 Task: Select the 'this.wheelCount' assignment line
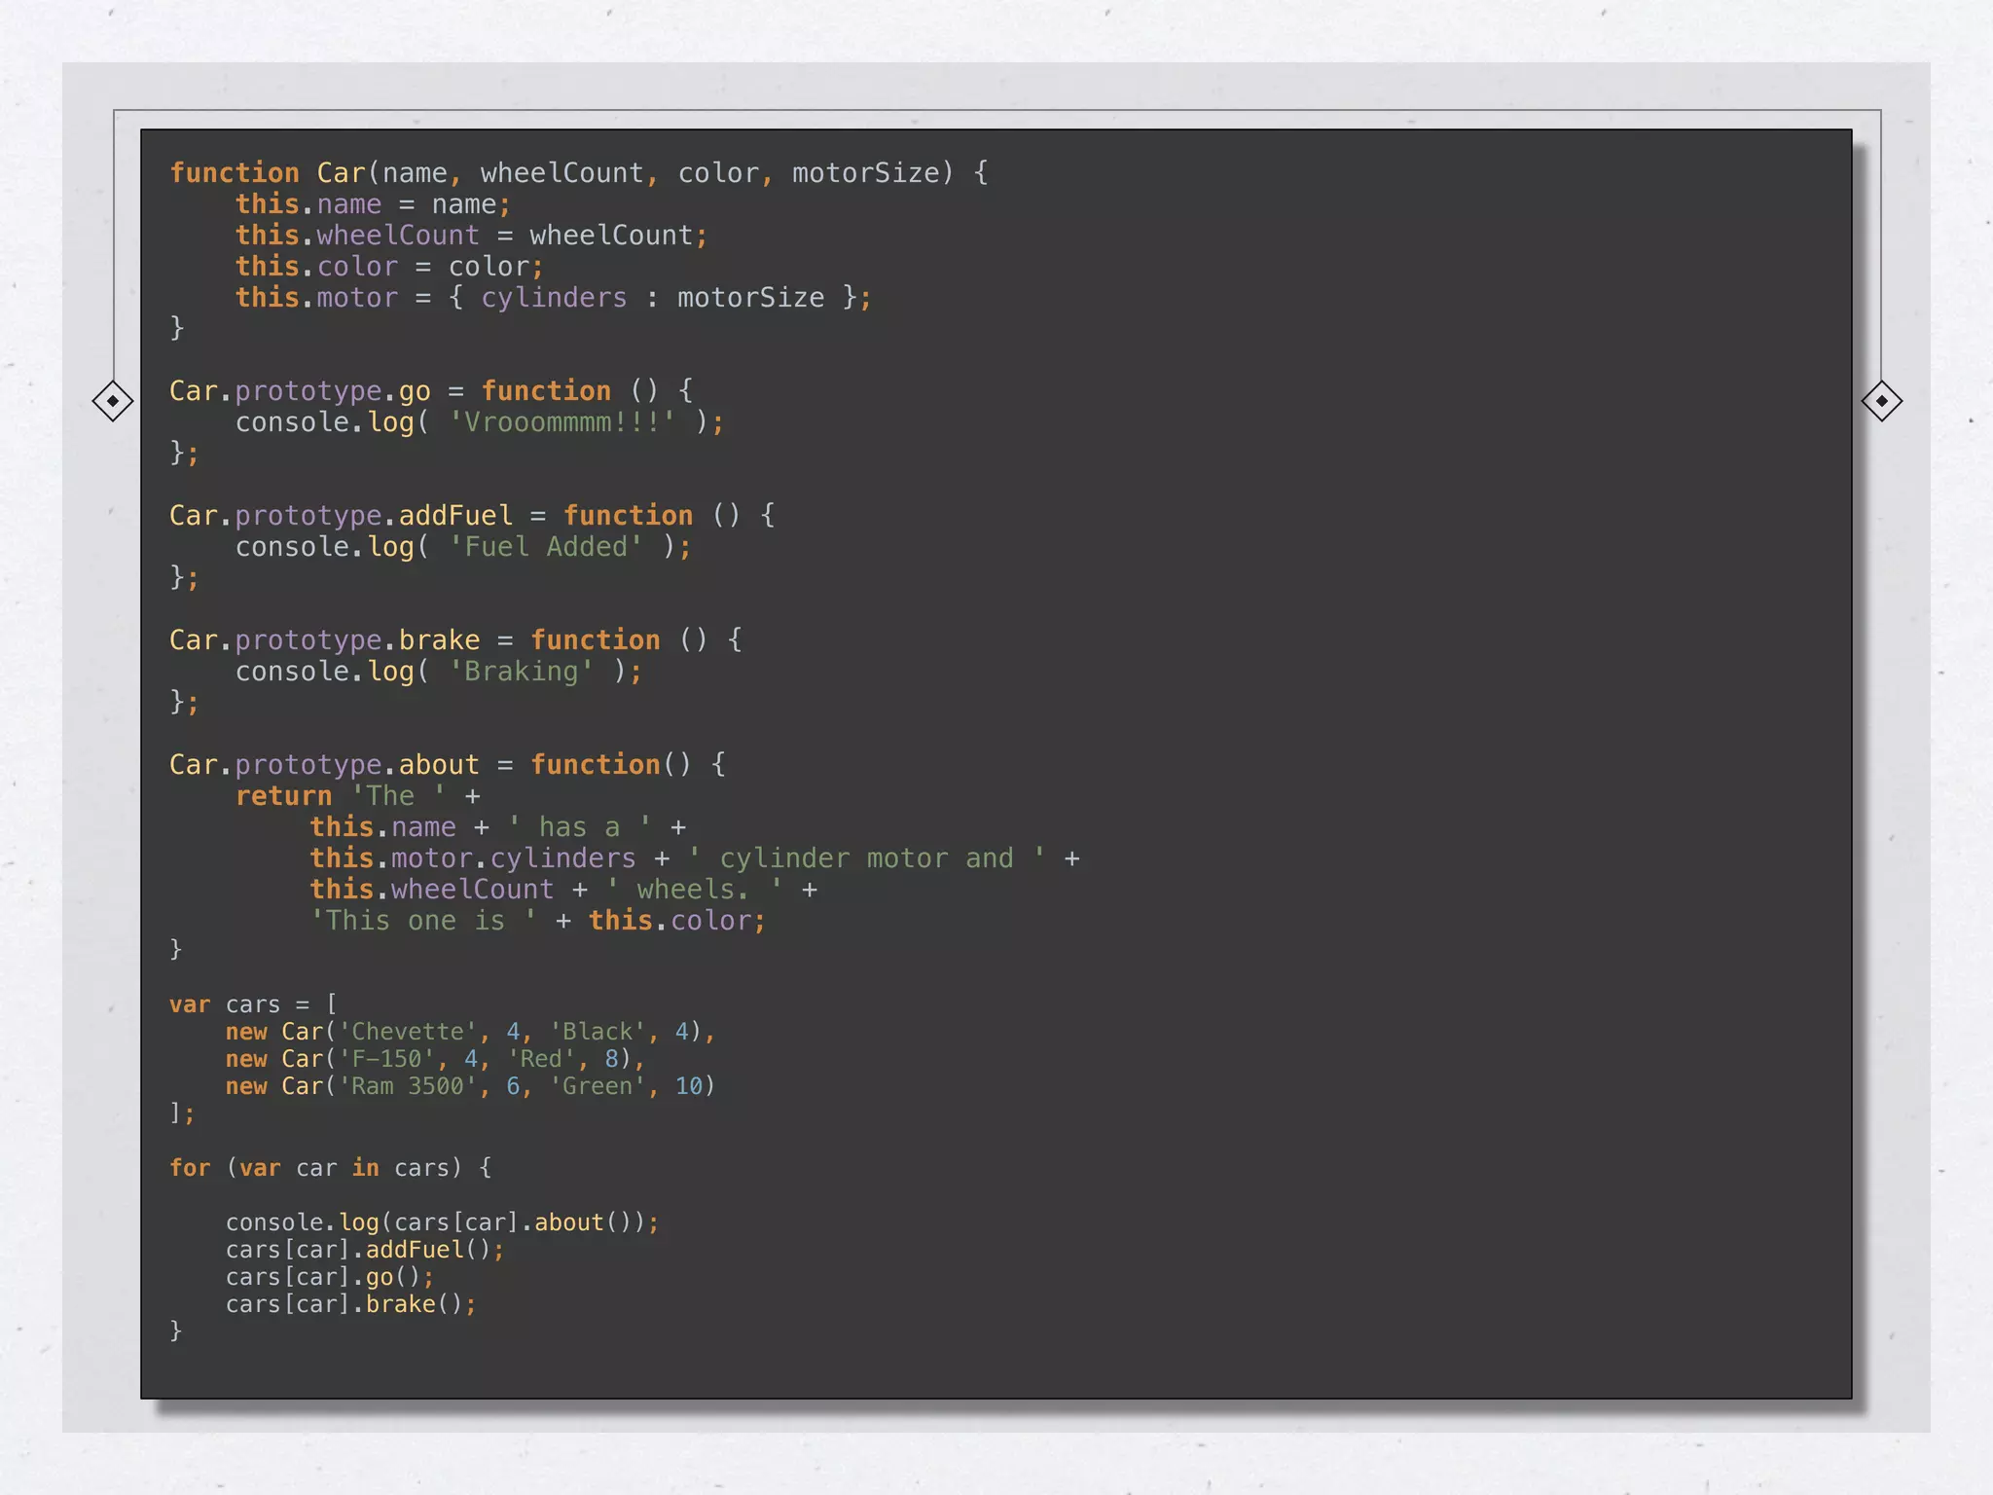tap(471, 236)
